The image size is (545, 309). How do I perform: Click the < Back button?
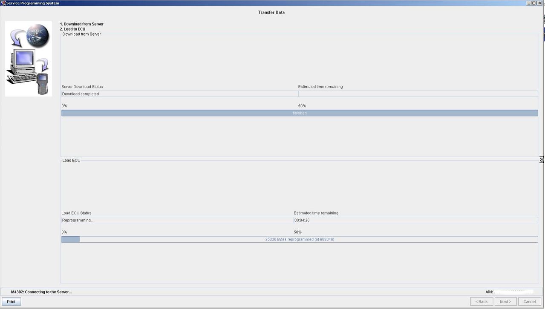[x=481, y=301]
